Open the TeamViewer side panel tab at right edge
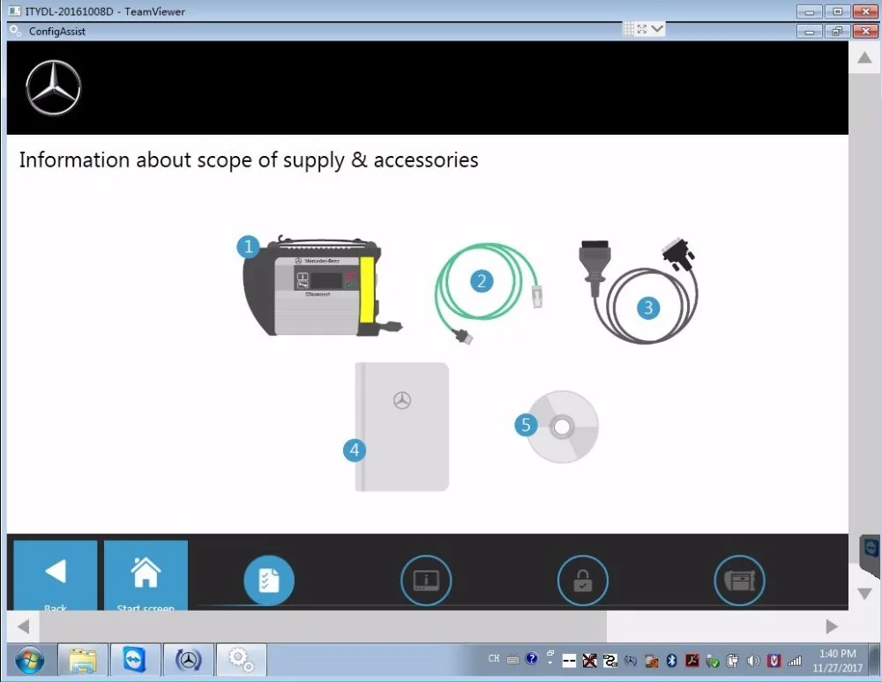This screenshot has width=882, height=682. click(x=871, y=555)
